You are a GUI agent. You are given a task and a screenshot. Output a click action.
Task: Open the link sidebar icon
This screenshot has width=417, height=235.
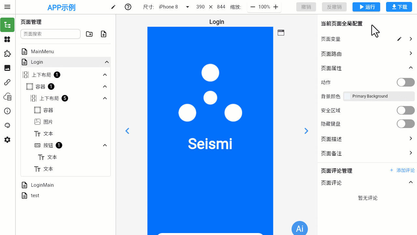tap(7, 82)
